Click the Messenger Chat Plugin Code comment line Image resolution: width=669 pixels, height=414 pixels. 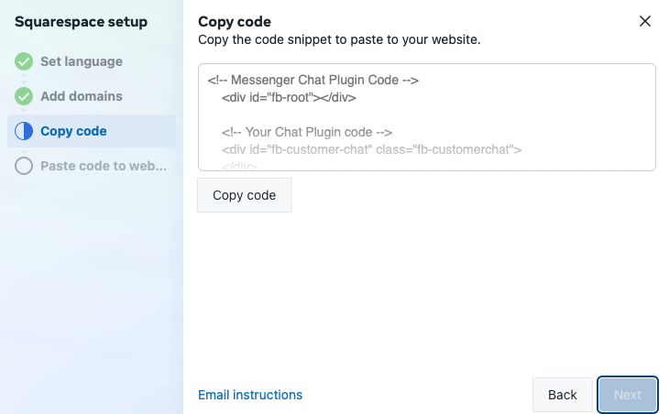click(x=313, y=81)
